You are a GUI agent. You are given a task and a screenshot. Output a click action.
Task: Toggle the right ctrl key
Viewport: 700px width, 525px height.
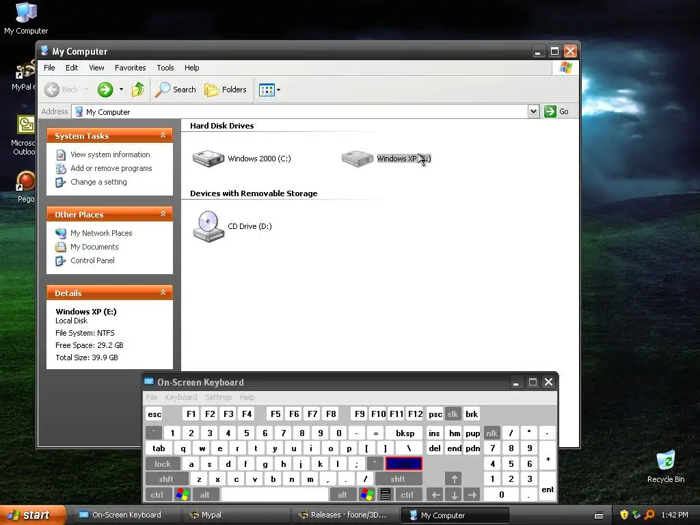[x=407, y=495]
